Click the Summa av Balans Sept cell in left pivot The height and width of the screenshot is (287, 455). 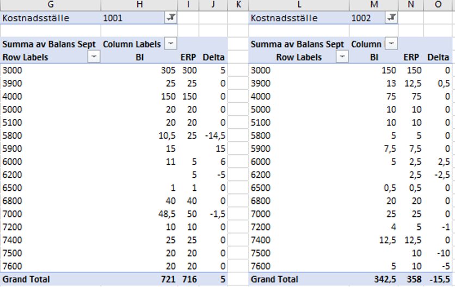pos(50,44)
